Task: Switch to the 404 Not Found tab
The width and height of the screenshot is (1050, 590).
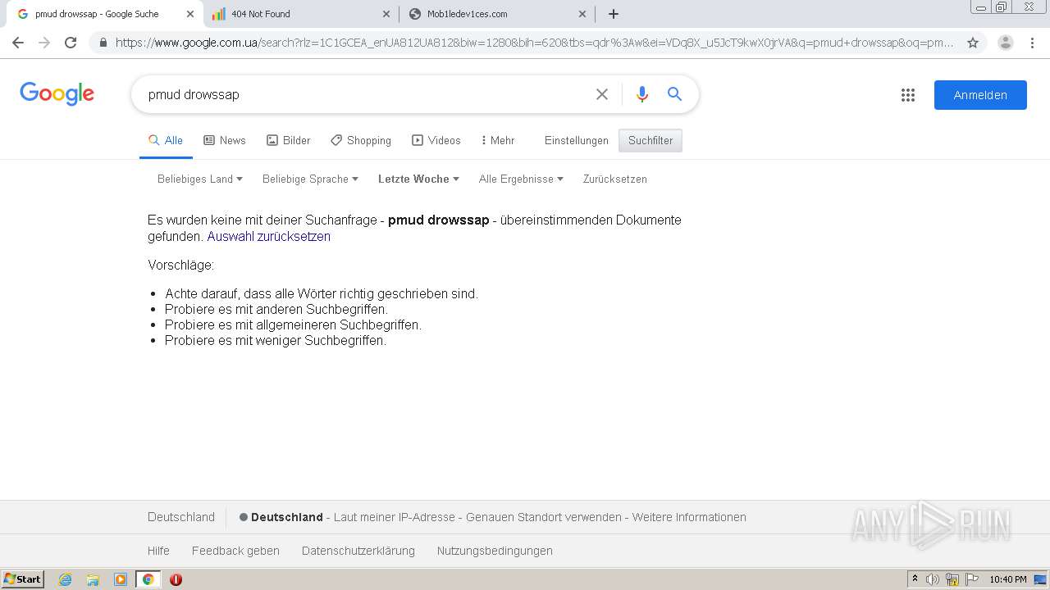Action: tap(300, 14)
